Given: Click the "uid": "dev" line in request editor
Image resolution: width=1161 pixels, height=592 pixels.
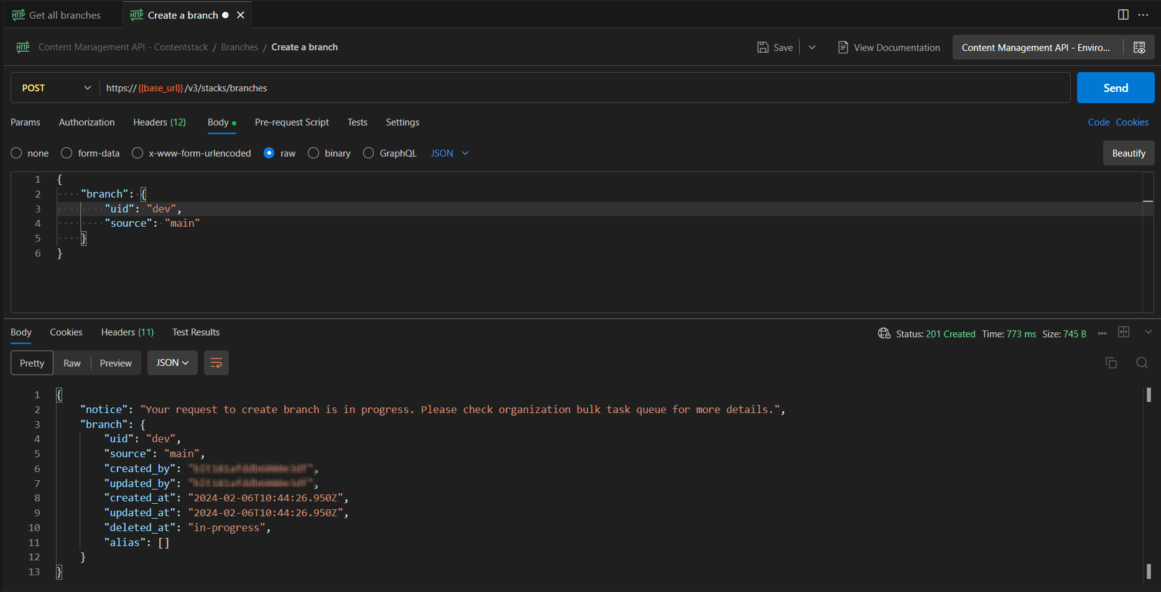Looking at the screenshot, I should pyautogui.click(x=143, y=209).
